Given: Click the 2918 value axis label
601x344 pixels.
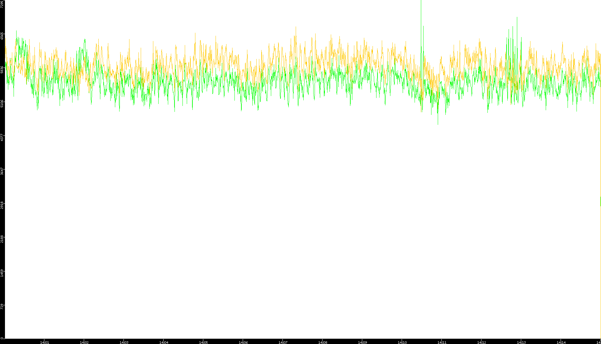Looking at the screenshot, I should [x=2, y=205].
